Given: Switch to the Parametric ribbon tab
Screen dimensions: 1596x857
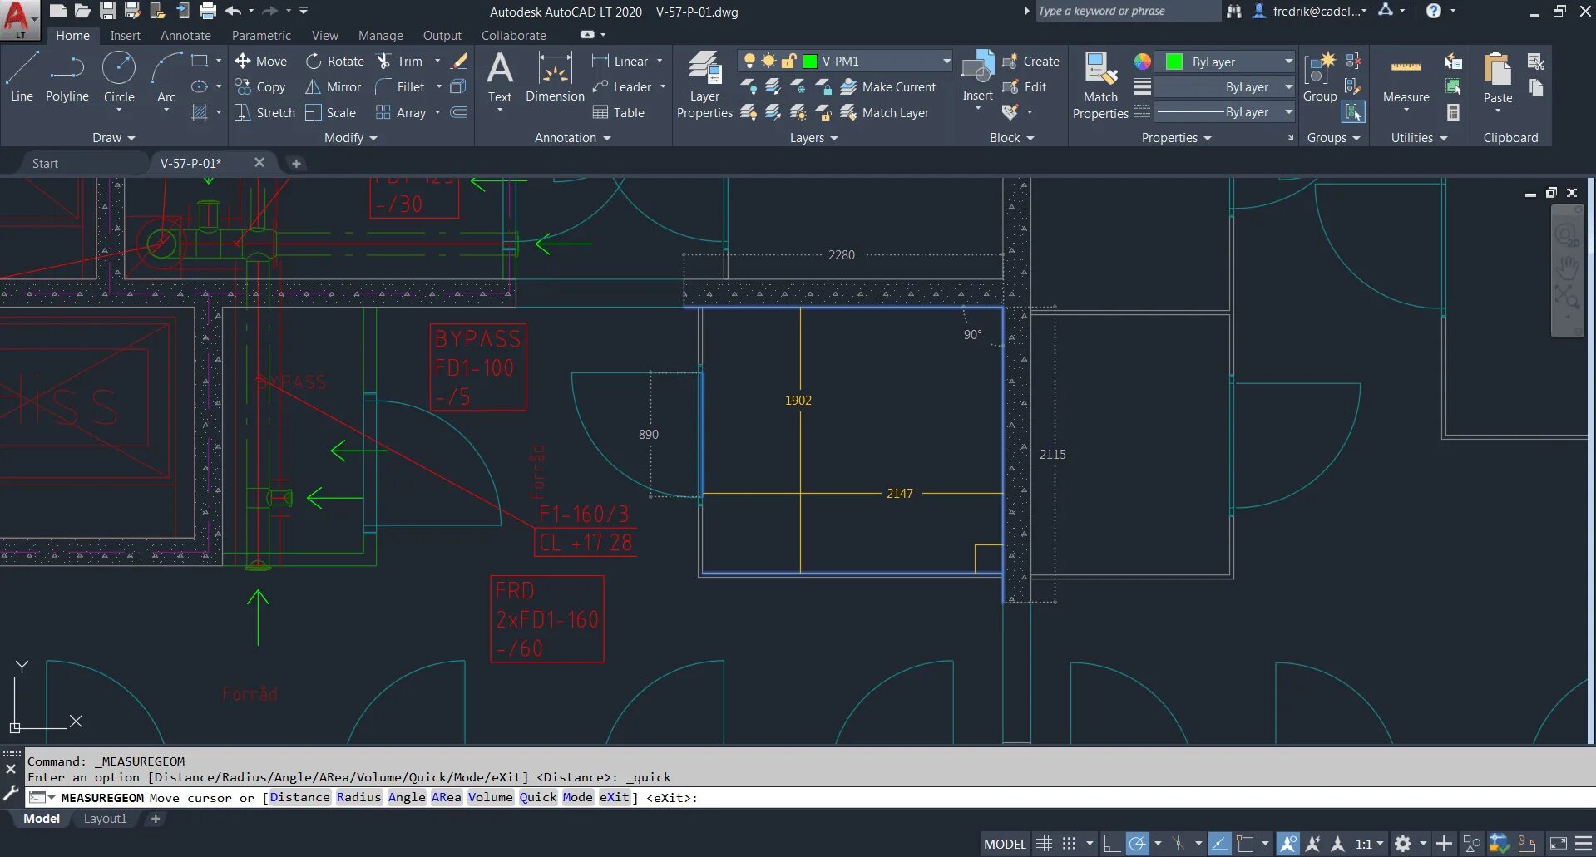Looking at the screenshot, I should click(261, 35).
